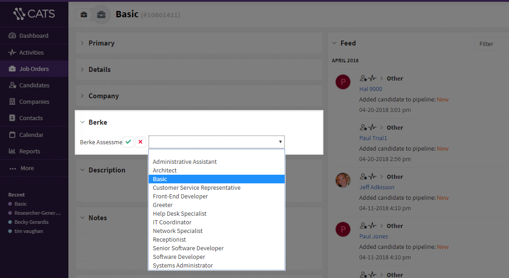Click the Activities pulse icon

(12, 52)
